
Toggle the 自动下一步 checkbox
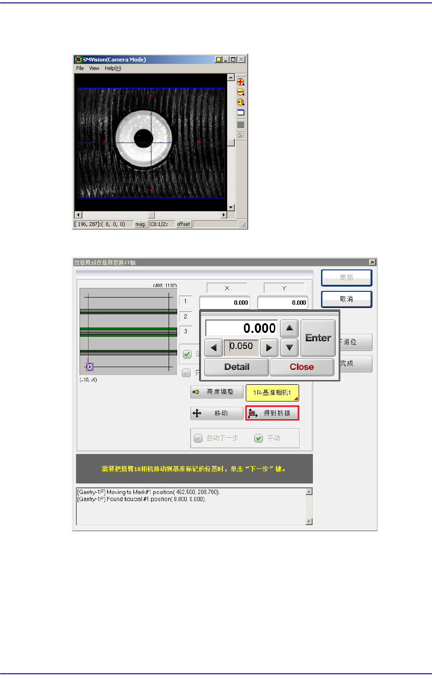coord(199,438)
